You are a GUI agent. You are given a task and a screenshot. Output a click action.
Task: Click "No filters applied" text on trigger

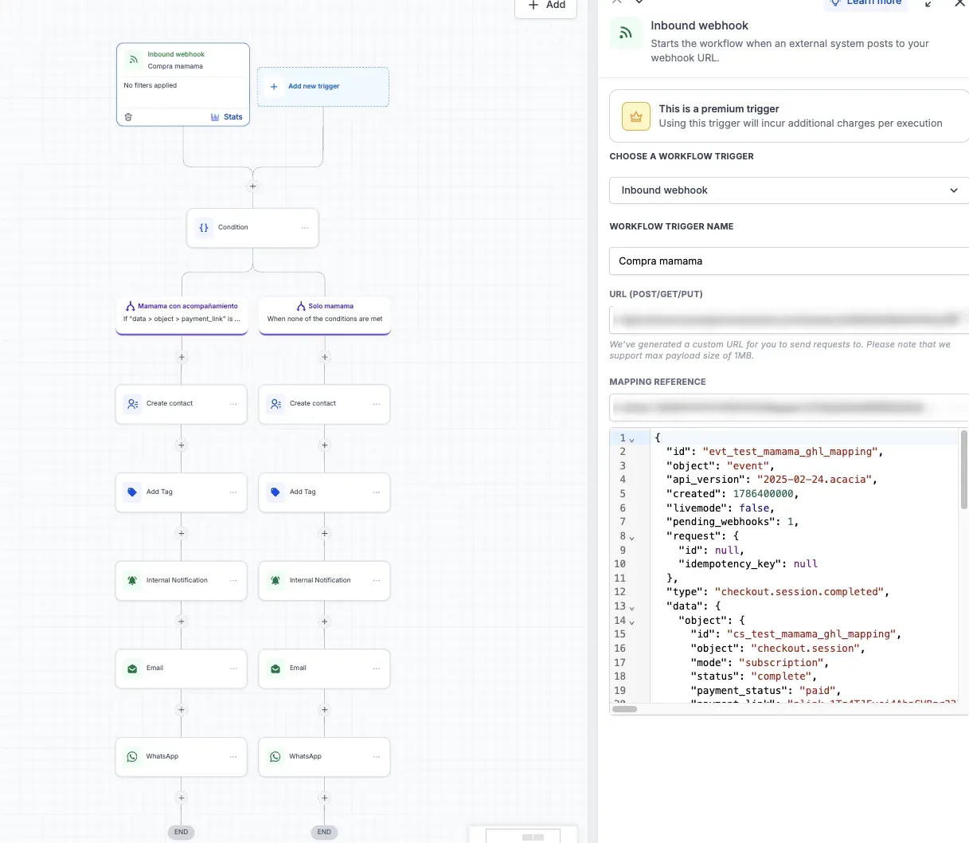[x=150, y=85]
